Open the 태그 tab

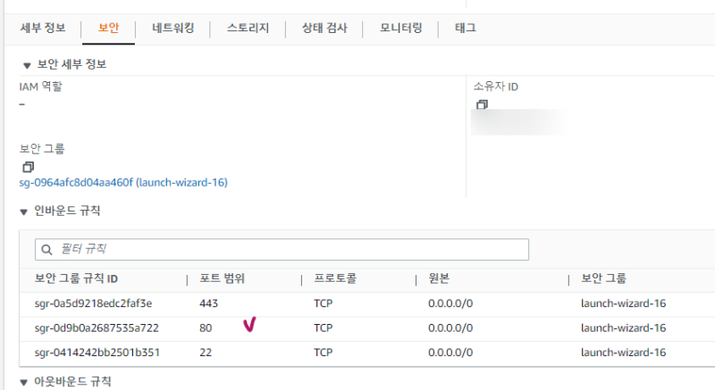click(465, 28)
